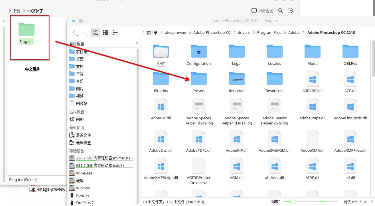Switch to details view mode
375x206 pixels.
pyautogui.click(x=115, y=32)
